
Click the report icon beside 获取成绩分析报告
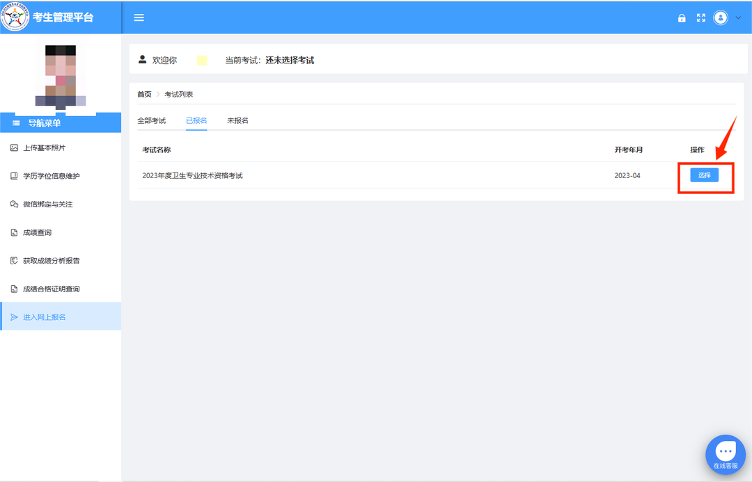[x=14, y=261]
